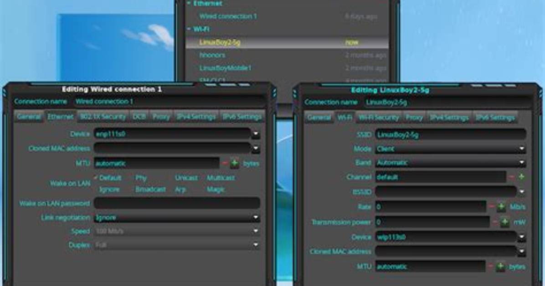Open the BSSID dropdown
The image size is (545, 286).
521,191
